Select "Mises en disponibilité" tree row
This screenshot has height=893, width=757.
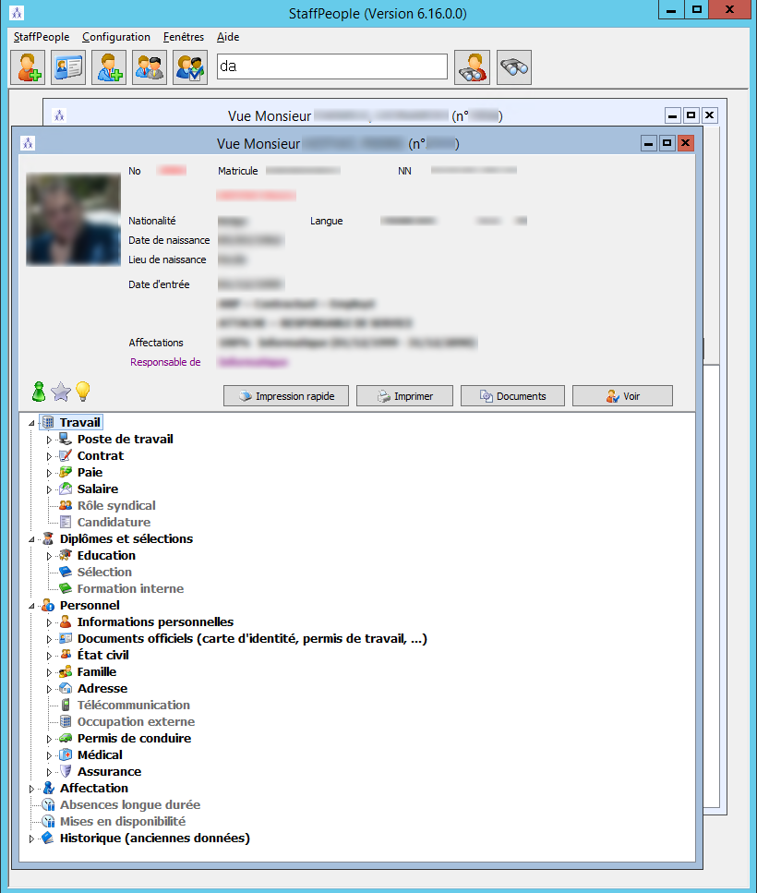pyautogui.click(x=123, y=821)
